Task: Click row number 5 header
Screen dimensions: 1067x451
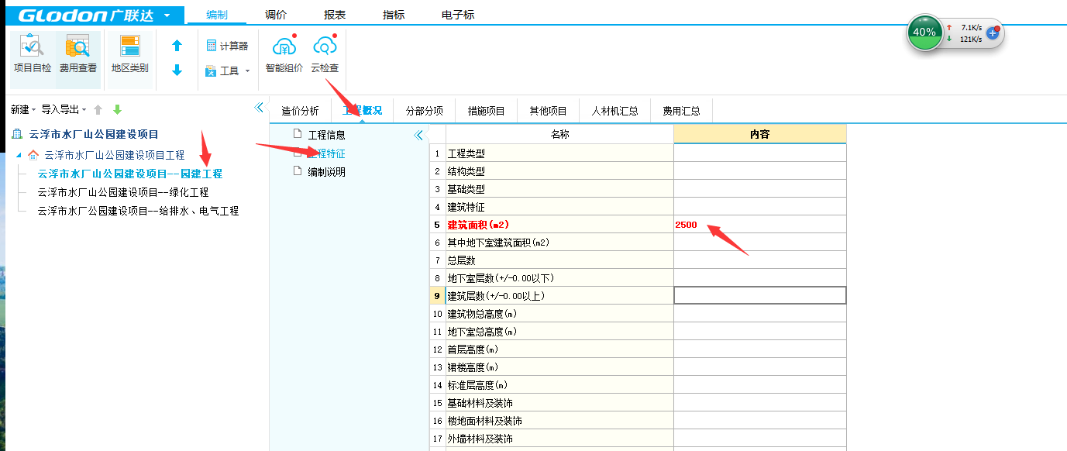Action: pos(437,225)
